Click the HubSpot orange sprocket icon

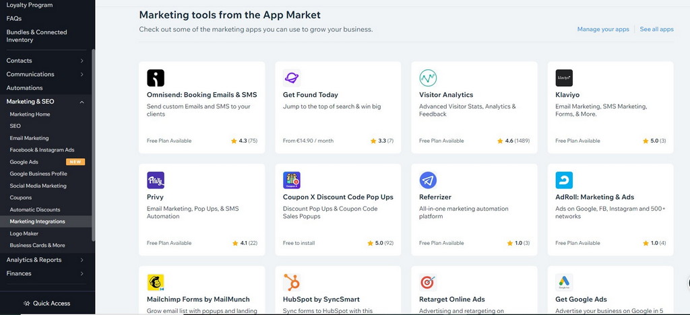pyautogui.click(x=291, y=283)
